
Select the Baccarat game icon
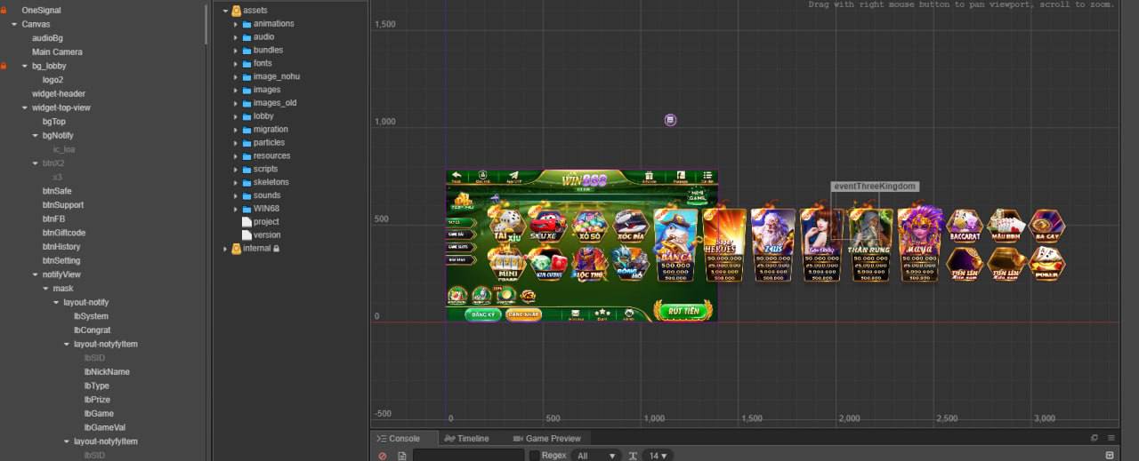pyautogui.click(x=965, y=226)
